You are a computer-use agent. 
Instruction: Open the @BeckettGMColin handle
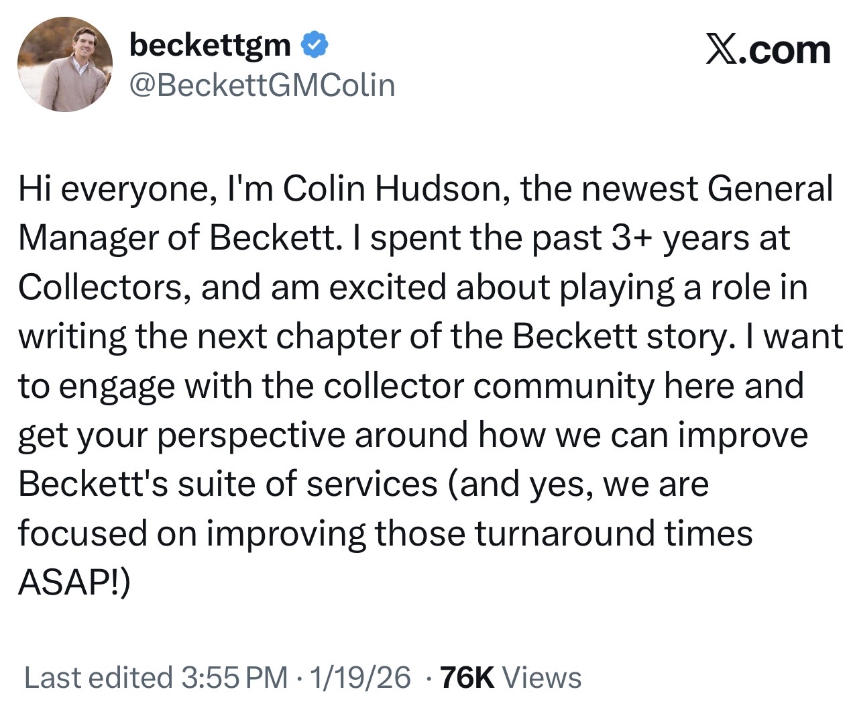click(262, 85)
